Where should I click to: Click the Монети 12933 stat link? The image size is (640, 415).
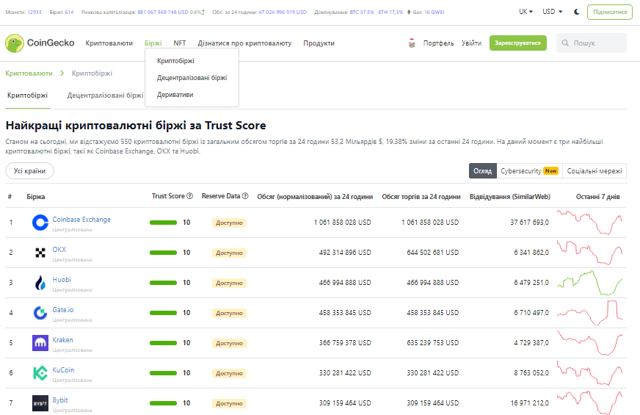point(23,12)
